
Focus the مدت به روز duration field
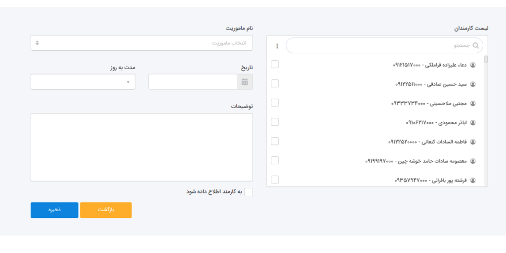[x=83, y=82]
